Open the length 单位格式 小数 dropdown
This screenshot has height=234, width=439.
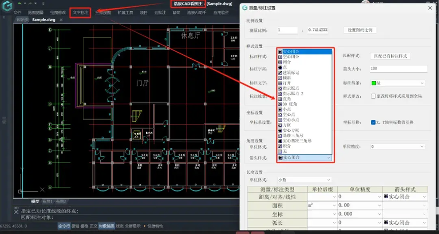(329, 180)
